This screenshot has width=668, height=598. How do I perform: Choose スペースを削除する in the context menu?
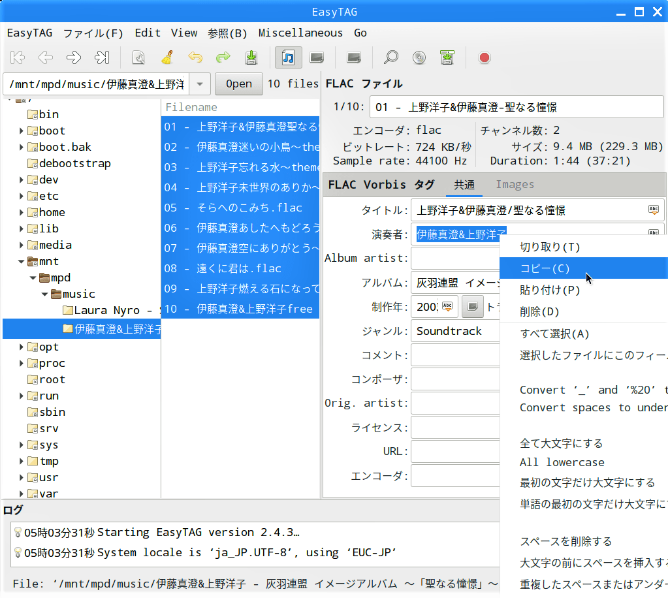coord(584,541)
